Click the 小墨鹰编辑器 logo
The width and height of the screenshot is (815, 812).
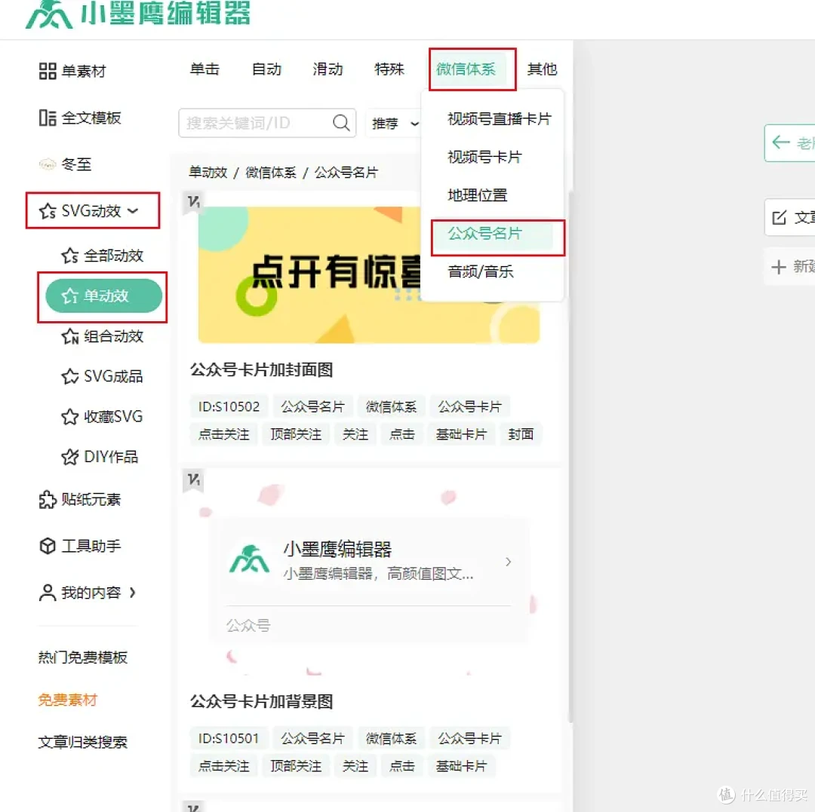click(x=138, y=14)
